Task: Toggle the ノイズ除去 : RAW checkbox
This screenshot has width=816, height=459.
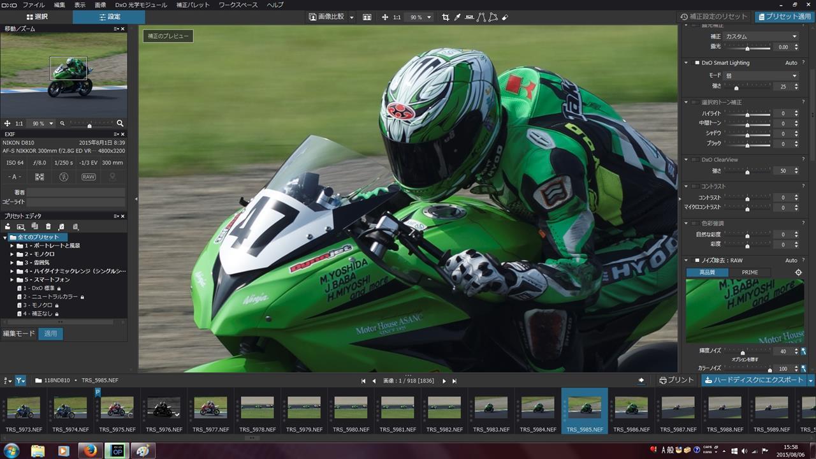Action: tap(696, 260)
